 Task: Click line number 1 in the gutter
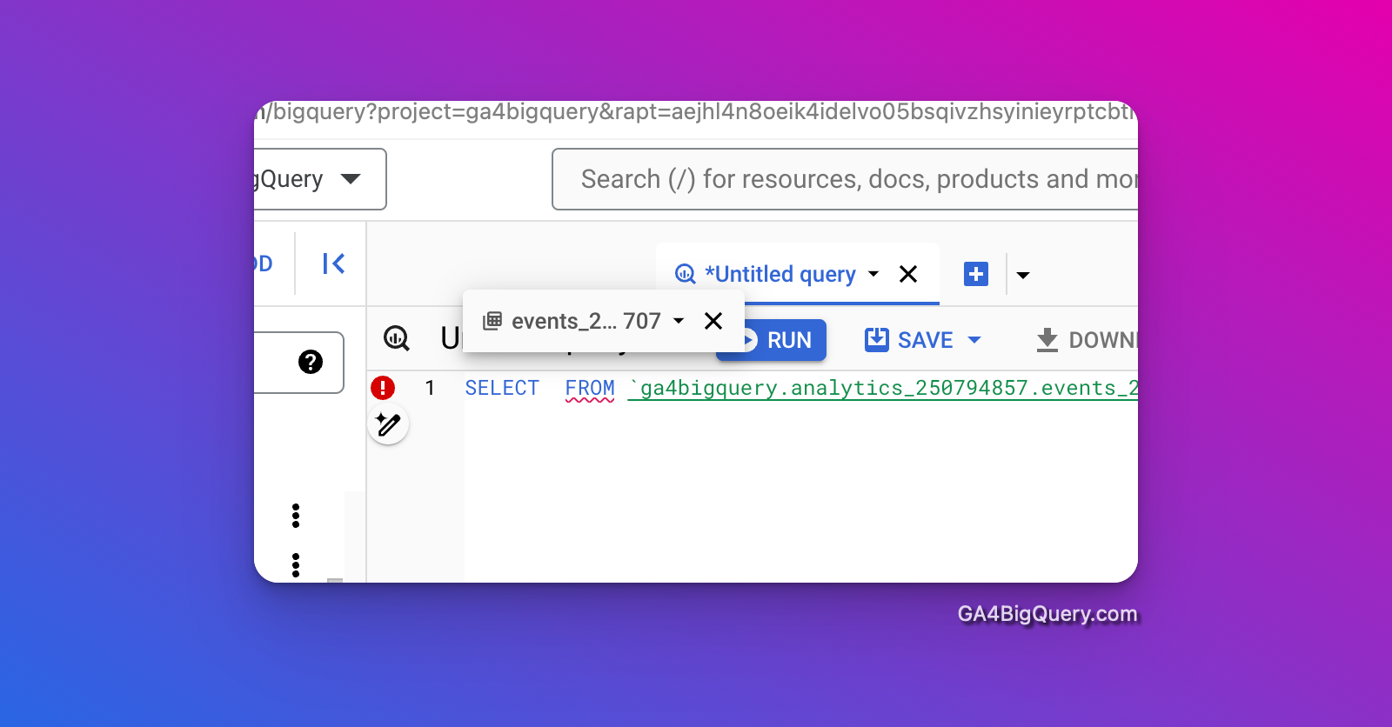tap(430, 388)
